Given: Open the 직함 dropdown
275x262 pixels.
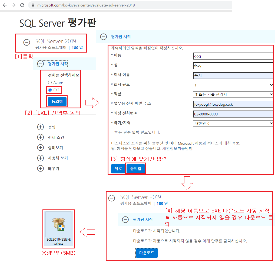Looking at the screenshot, I should click(x=233, y=95).
